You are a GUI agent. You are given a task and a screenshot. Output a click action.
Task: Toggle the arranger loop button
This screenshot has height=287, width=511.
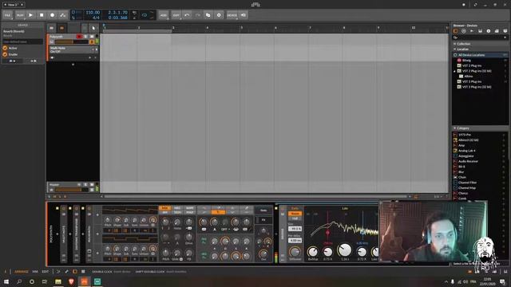145,15
